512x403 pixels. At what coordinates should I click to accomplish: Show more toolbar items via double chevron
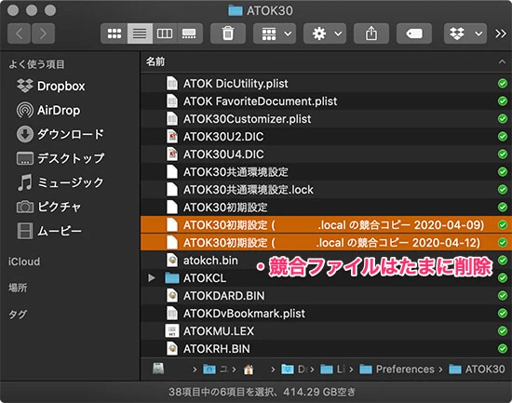point(500,34)
